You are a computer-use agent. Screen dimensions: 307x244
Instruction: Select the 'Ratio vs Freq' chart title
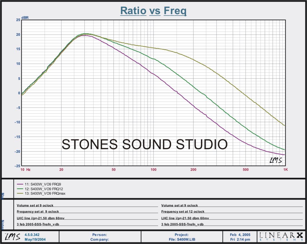point(153,11)
